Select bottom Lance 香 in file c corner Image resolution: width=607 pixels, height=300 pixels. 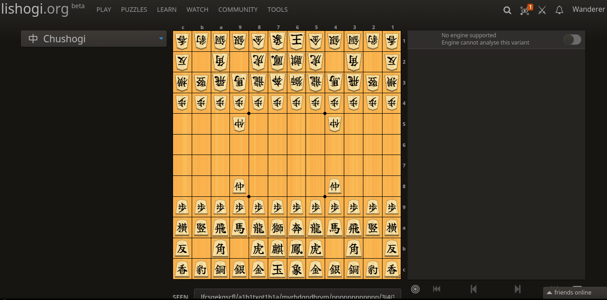(182, 269)
